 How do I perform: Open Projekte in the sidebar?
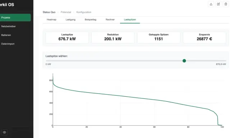pyautogui.click(x=15, y=18)
